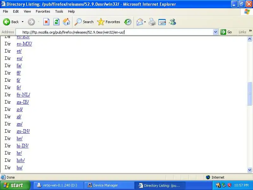Open the Windows Start button
The height and width of the screenshot is (190, 253).
[15, 185]
